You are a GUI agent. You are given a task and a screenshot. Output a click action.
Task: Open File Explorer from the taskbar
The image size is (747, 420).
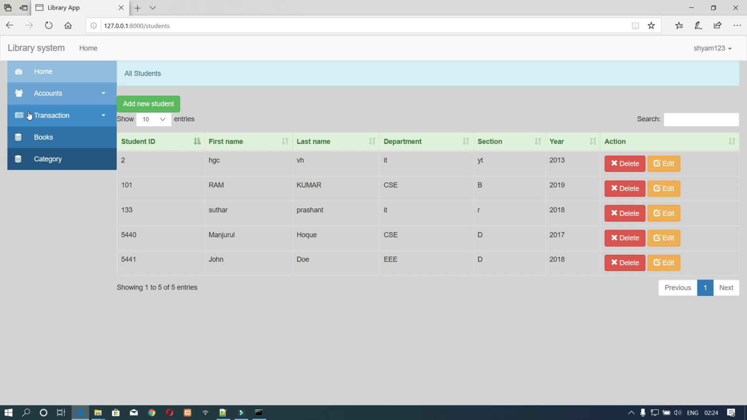point(98,413)
